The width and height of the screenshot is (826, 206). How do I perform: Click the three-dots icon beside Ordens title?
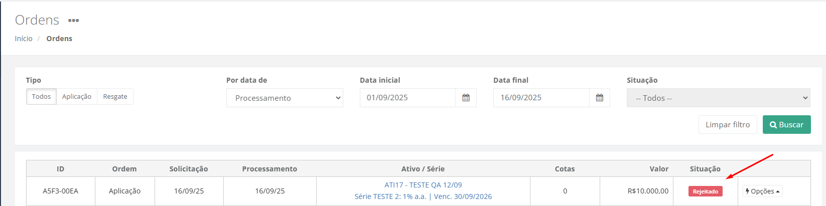point(74,21)
